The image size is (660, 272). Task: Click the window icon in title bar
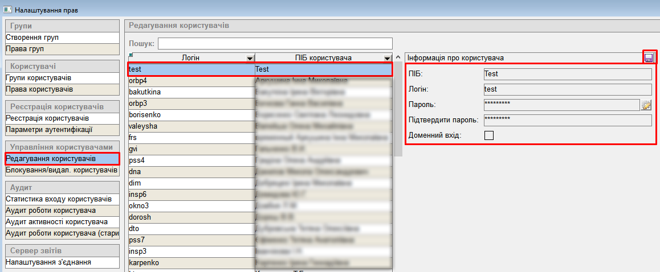(x=7, y=10)
